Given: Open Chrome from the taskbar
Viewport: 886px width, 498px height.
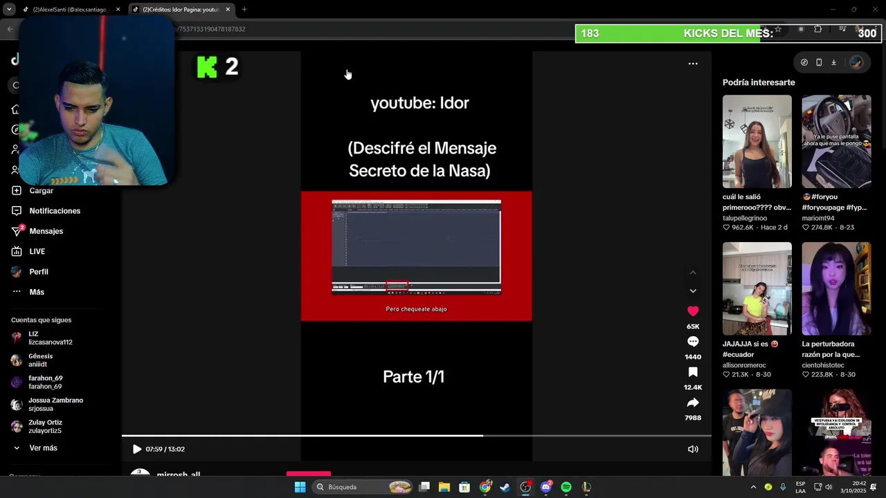Looking at the screenshot, I should 485,487.
